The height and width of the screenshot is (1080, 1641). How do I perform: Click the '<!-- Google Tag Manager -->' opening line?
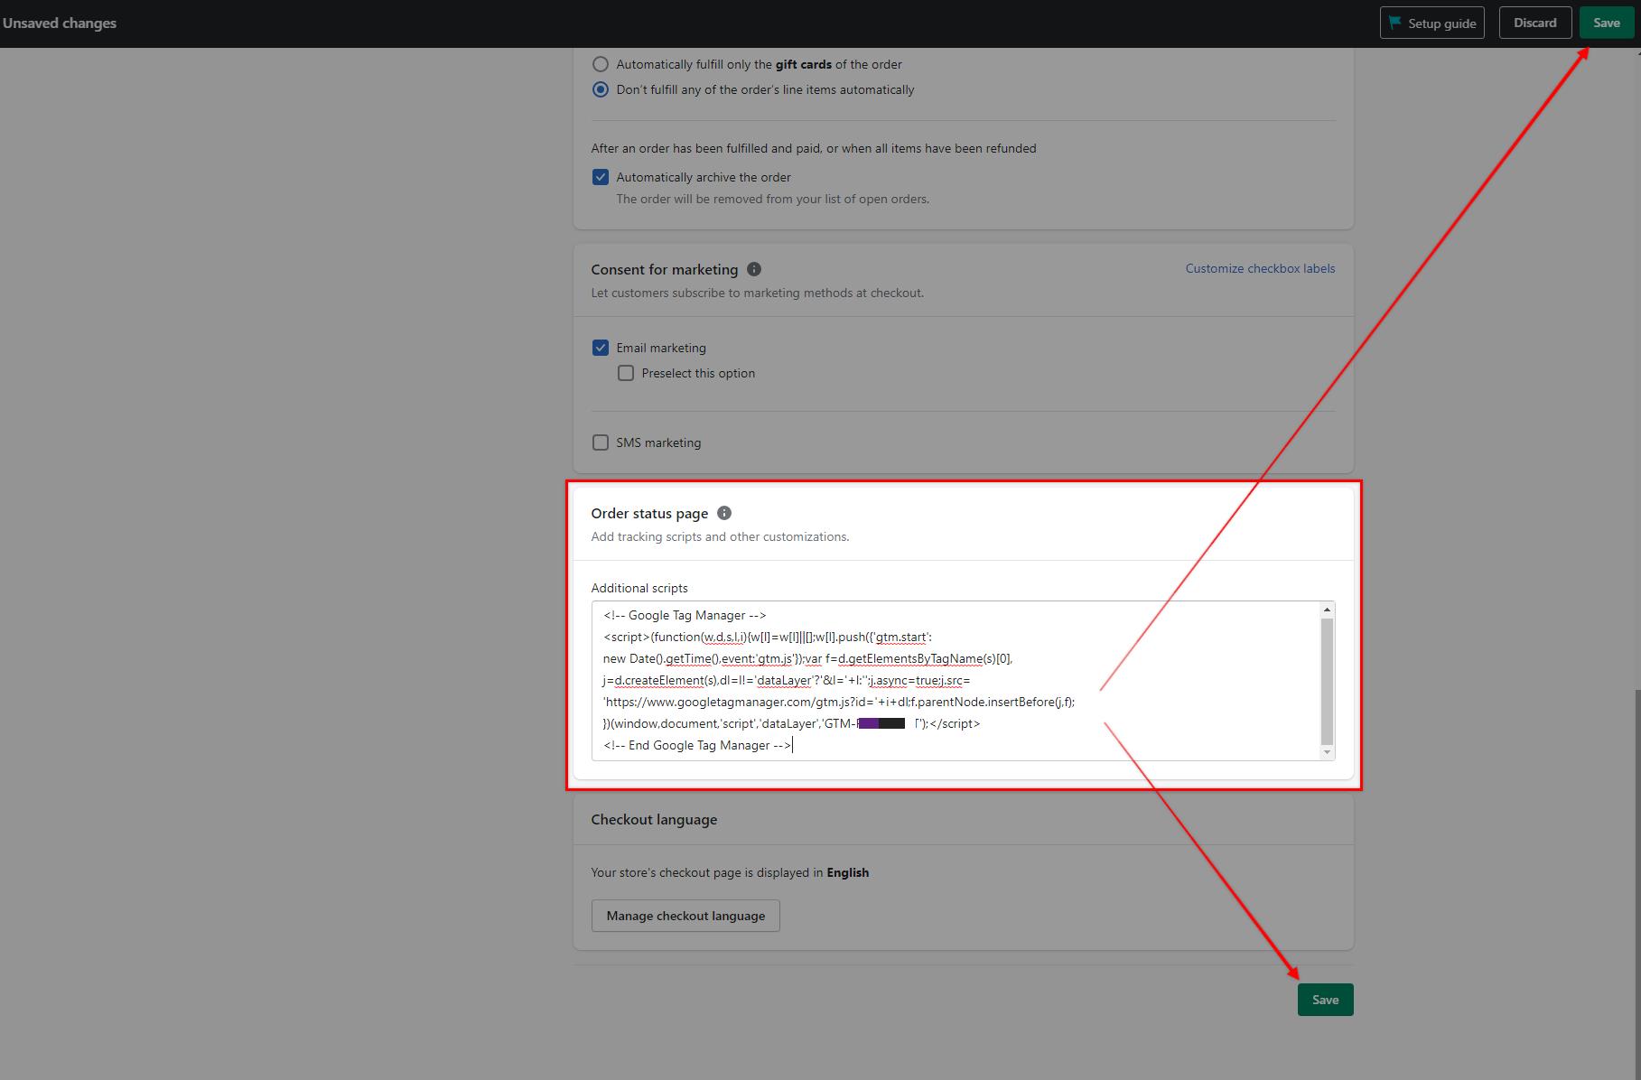[x=685, y=615]
